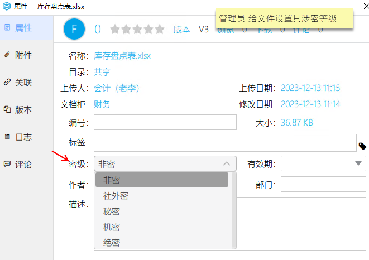Open the 库存盘点表.xlsx file name link
The width and height of the screenshot is (369, 260).
click(122, 56)
